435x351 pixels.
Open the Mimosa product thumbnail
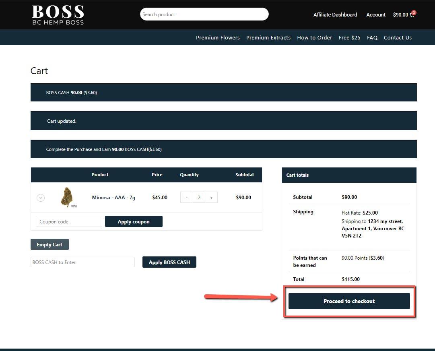[x=68, y=197]
